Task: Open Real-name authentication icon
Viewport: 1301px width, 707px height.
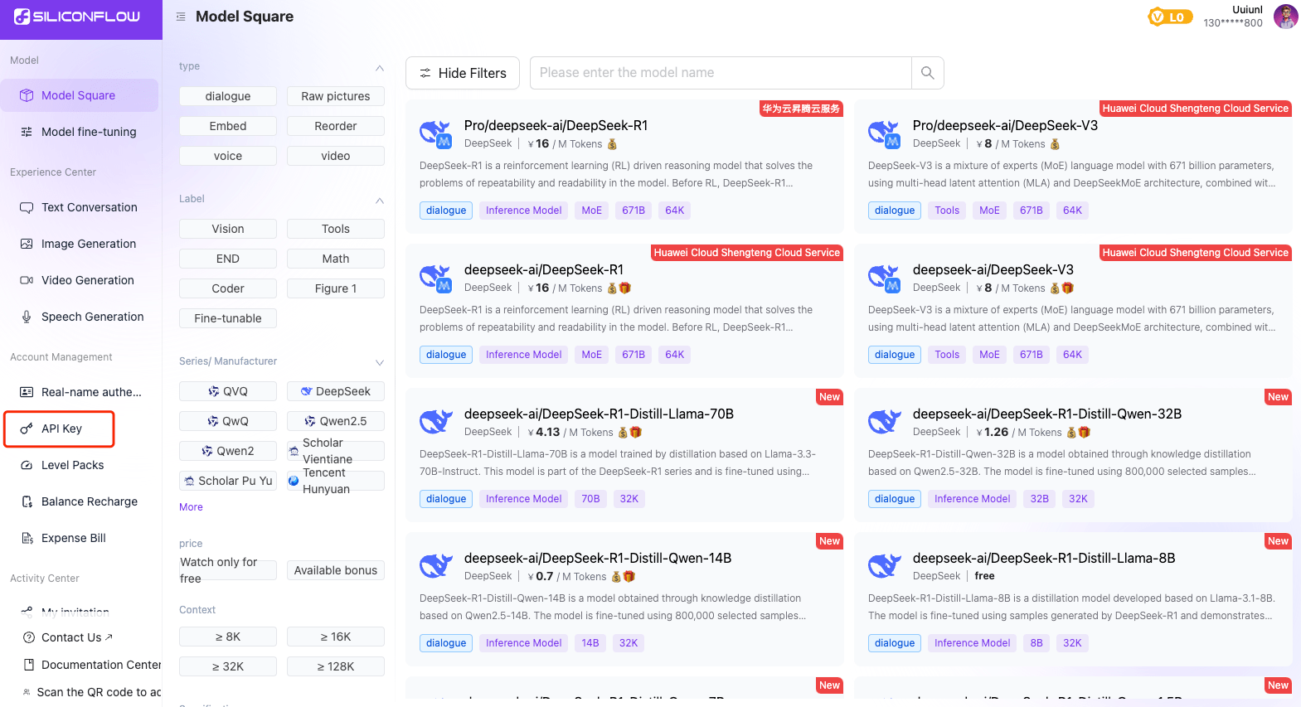Action: coord(27,392)
